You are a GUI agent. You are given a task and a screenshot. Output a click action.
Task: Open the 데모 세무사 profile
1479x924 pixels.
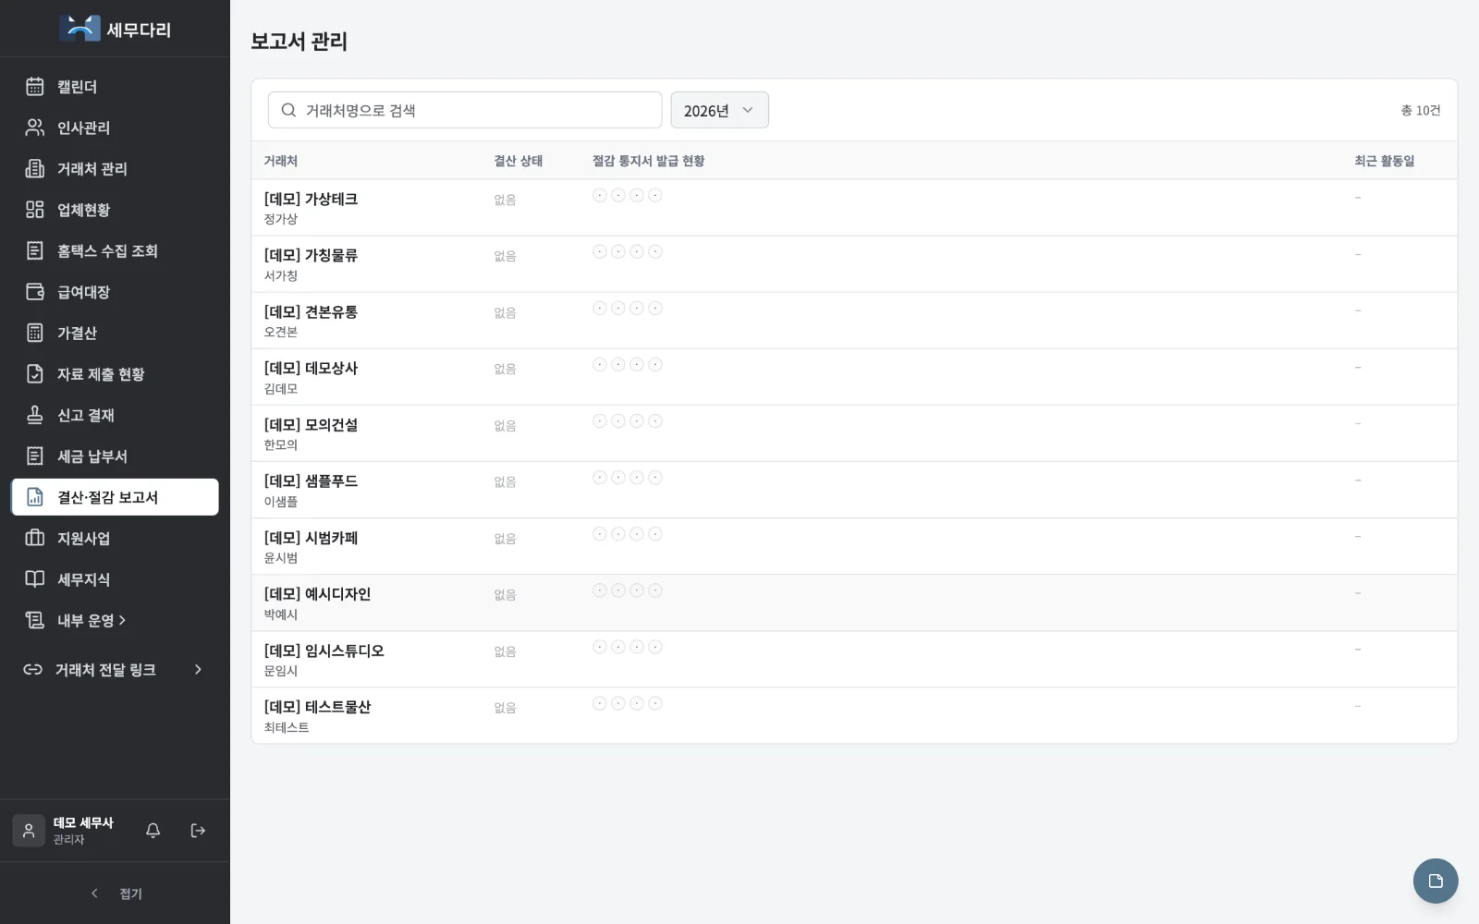65,831
